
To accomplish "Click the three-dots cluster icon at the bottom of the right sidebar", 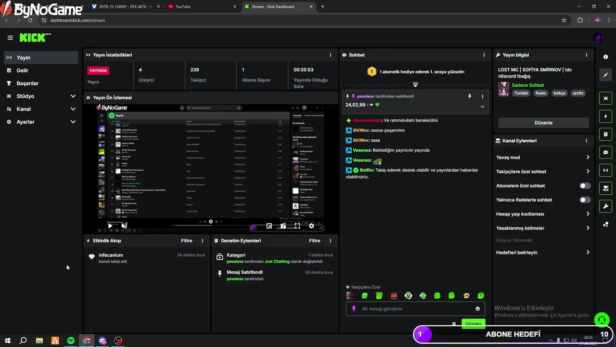I will click(x=605, y=224).
